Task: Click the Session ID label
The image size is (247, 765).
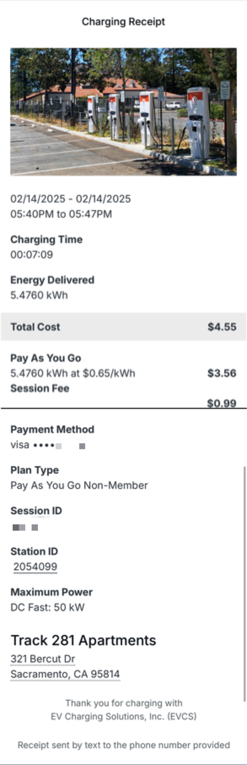Action: tap(36, 510)
